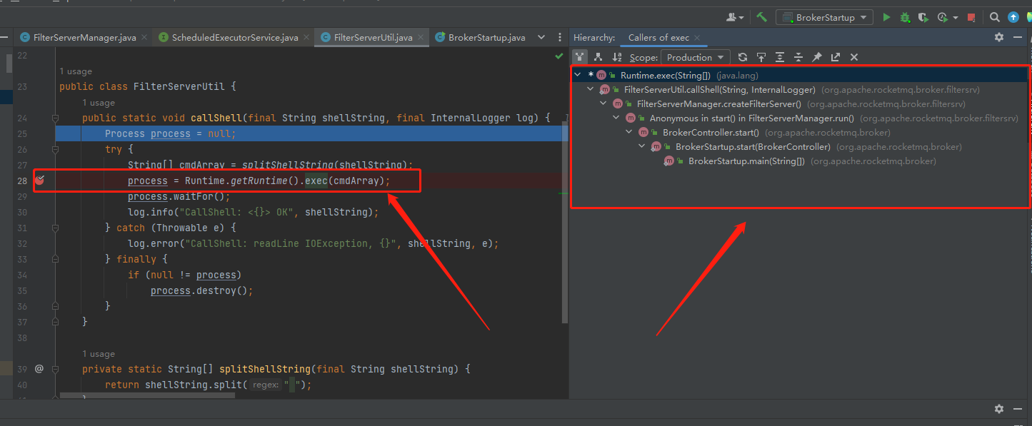Toggle code folding at line 24
Viewport: 1032px width, 426px height.
point(55,118)
